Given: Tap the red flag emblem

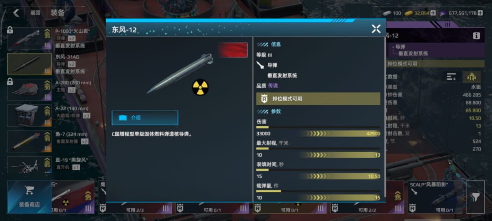Looking at the screenshot, I should 232,50.
